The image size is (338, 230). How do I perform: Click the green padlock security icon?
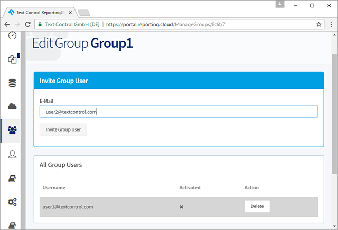pyautogui.click(x=40, y=25)
